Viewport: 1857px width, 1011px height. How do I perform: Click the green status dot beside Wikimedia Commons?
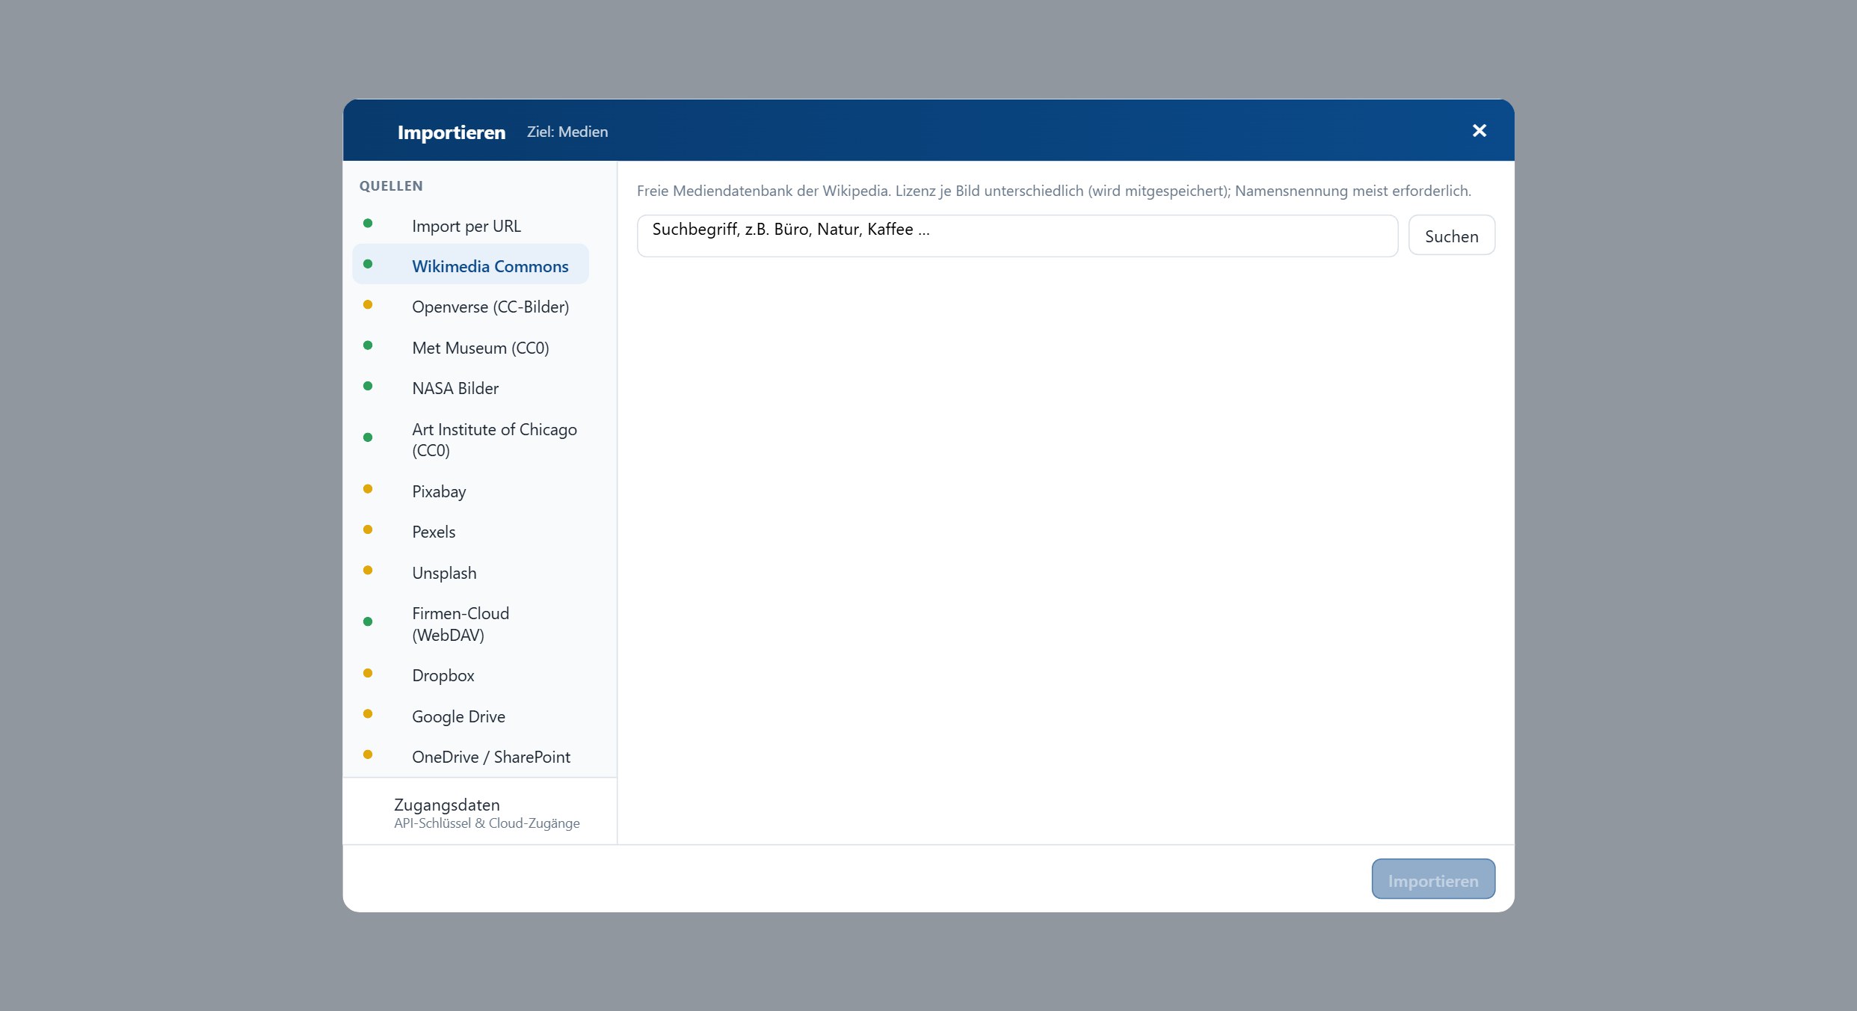(368, 264)
